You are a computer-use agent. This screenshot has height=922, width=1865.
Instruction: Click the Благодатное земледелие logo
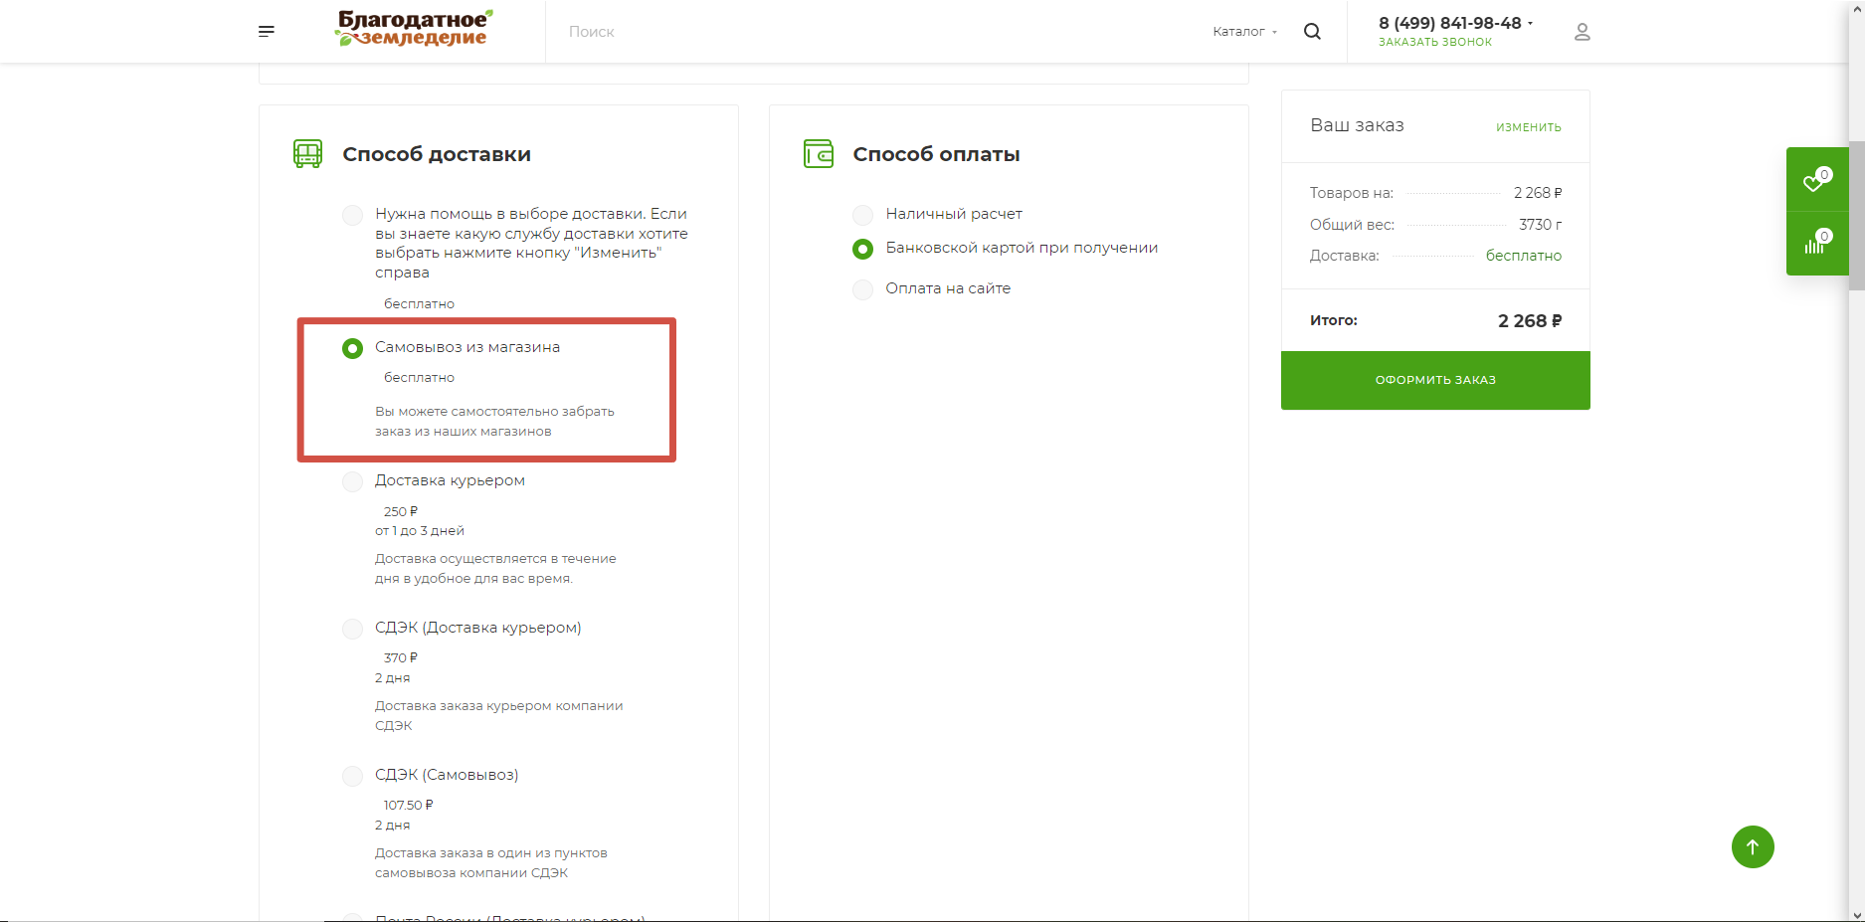(x=414, y=29)
